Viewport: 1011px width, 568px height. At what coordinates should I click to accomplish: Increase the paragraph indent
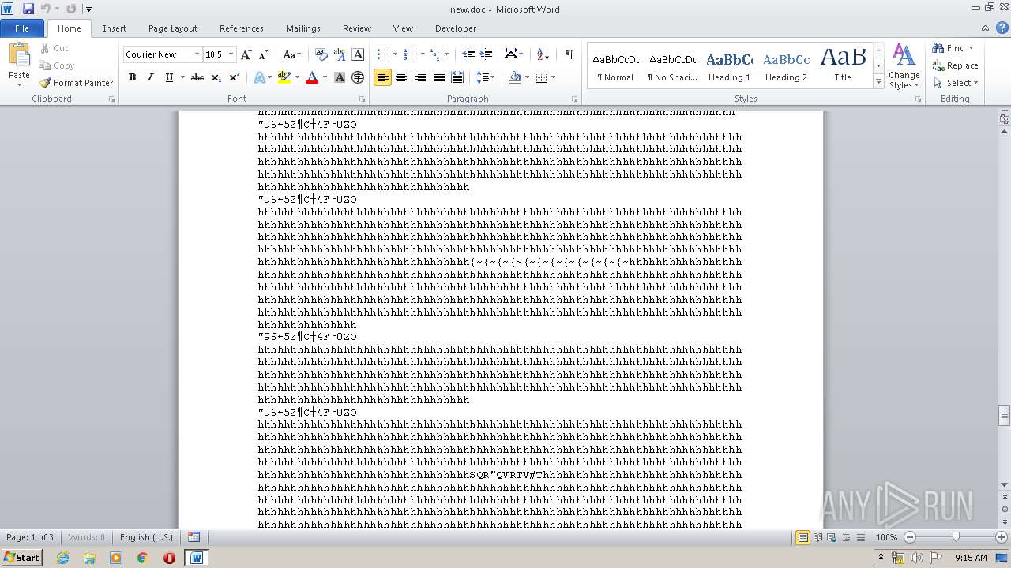point(487,54)
